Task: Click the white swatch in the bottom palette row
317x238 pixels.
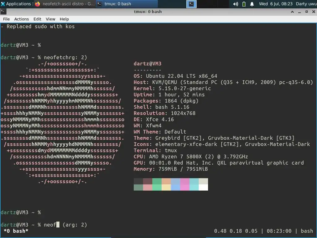Action: click(203, 187)
